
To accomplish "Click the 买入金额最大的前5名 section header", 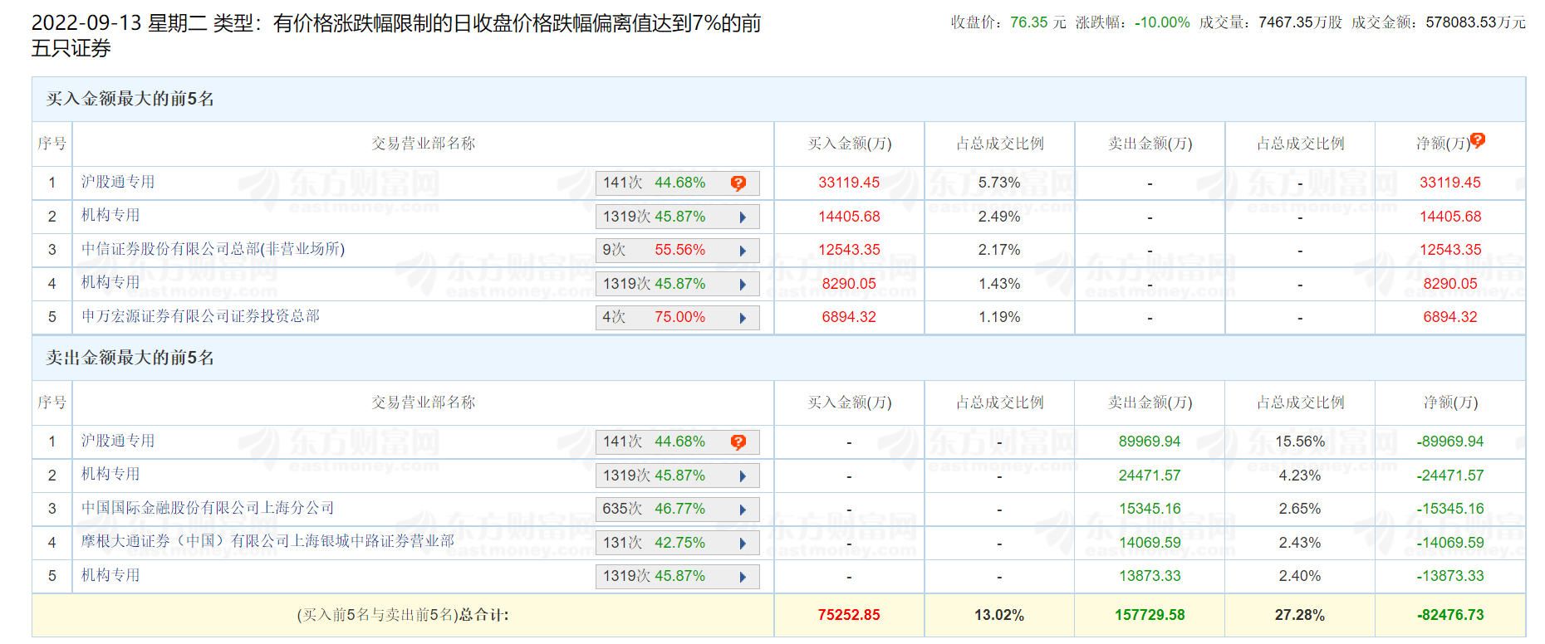I will [x=130, y=99].
